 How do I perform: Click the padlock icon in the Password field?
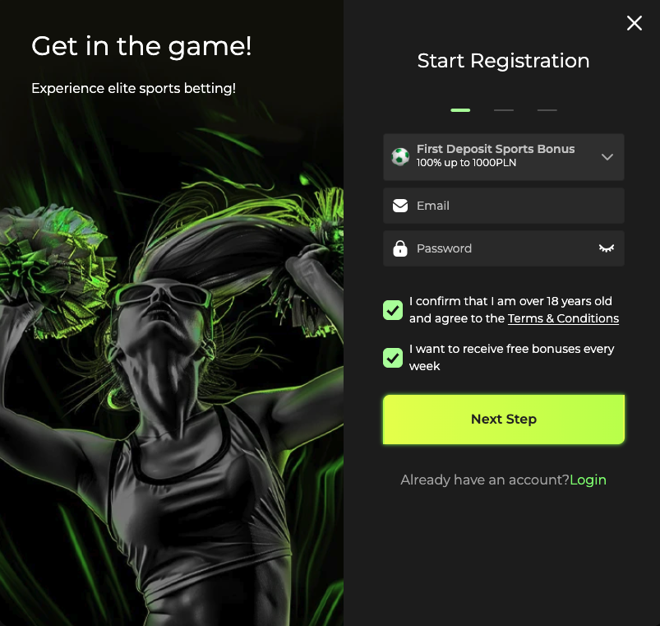click(400, 248)
